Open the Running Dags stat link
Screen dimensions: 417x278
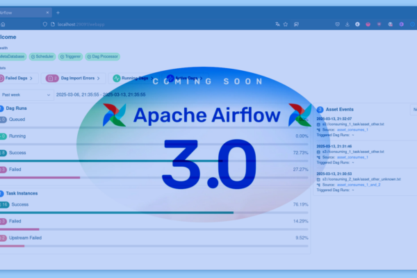(134, 79)
